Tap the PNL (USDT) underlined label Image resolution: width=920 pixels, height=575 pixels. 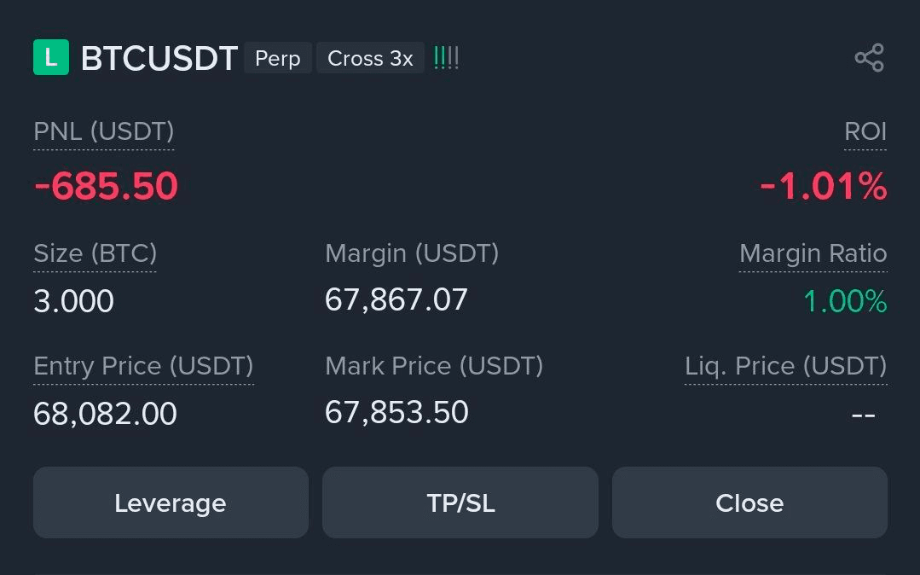pos(103,131)
